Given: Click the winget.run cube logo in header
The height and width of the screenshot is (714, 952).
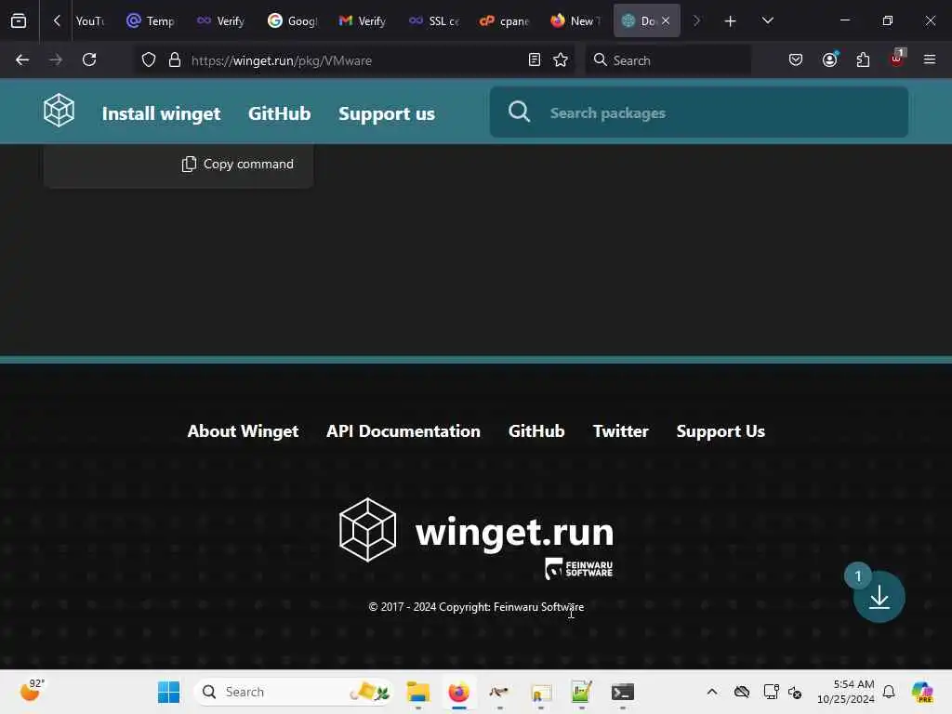Looking at the screenshot, I should (x=59, y=111).
